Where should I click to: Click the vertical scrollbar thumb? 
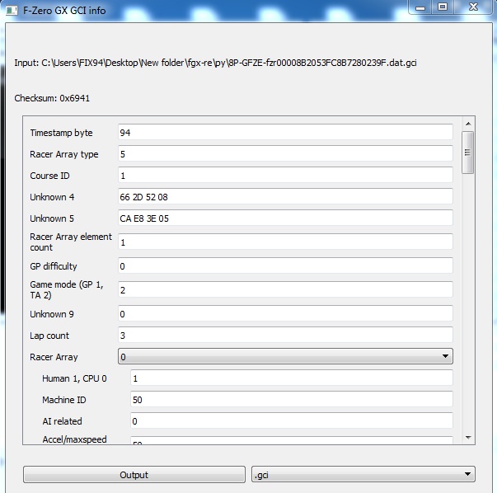click(x=468, y=153)
